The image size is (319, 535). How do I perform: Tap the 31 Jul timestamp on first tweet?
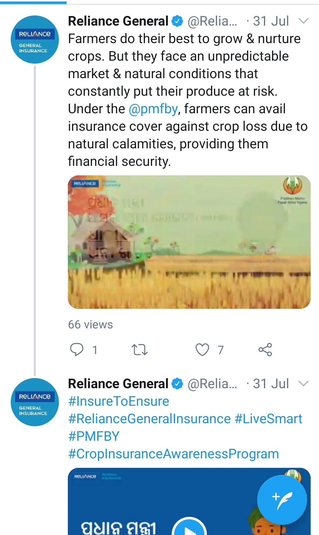coord(271,21)
